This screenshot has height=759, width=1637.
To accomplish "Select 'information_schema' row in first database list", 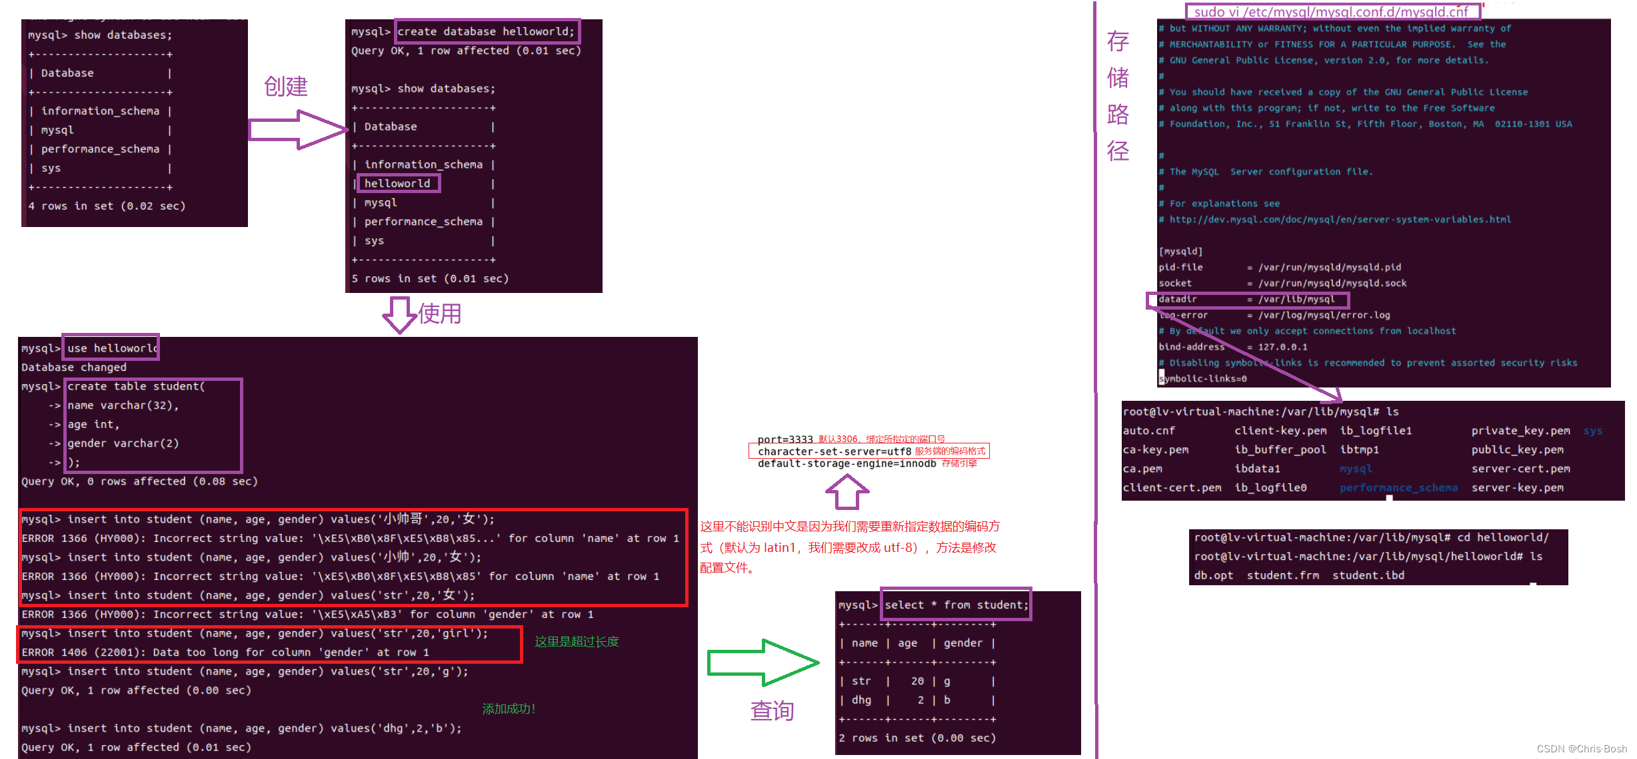I will click(100, 111).
